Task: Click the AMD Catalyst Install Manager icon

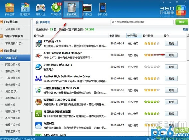Action: (x=38, y=55)
